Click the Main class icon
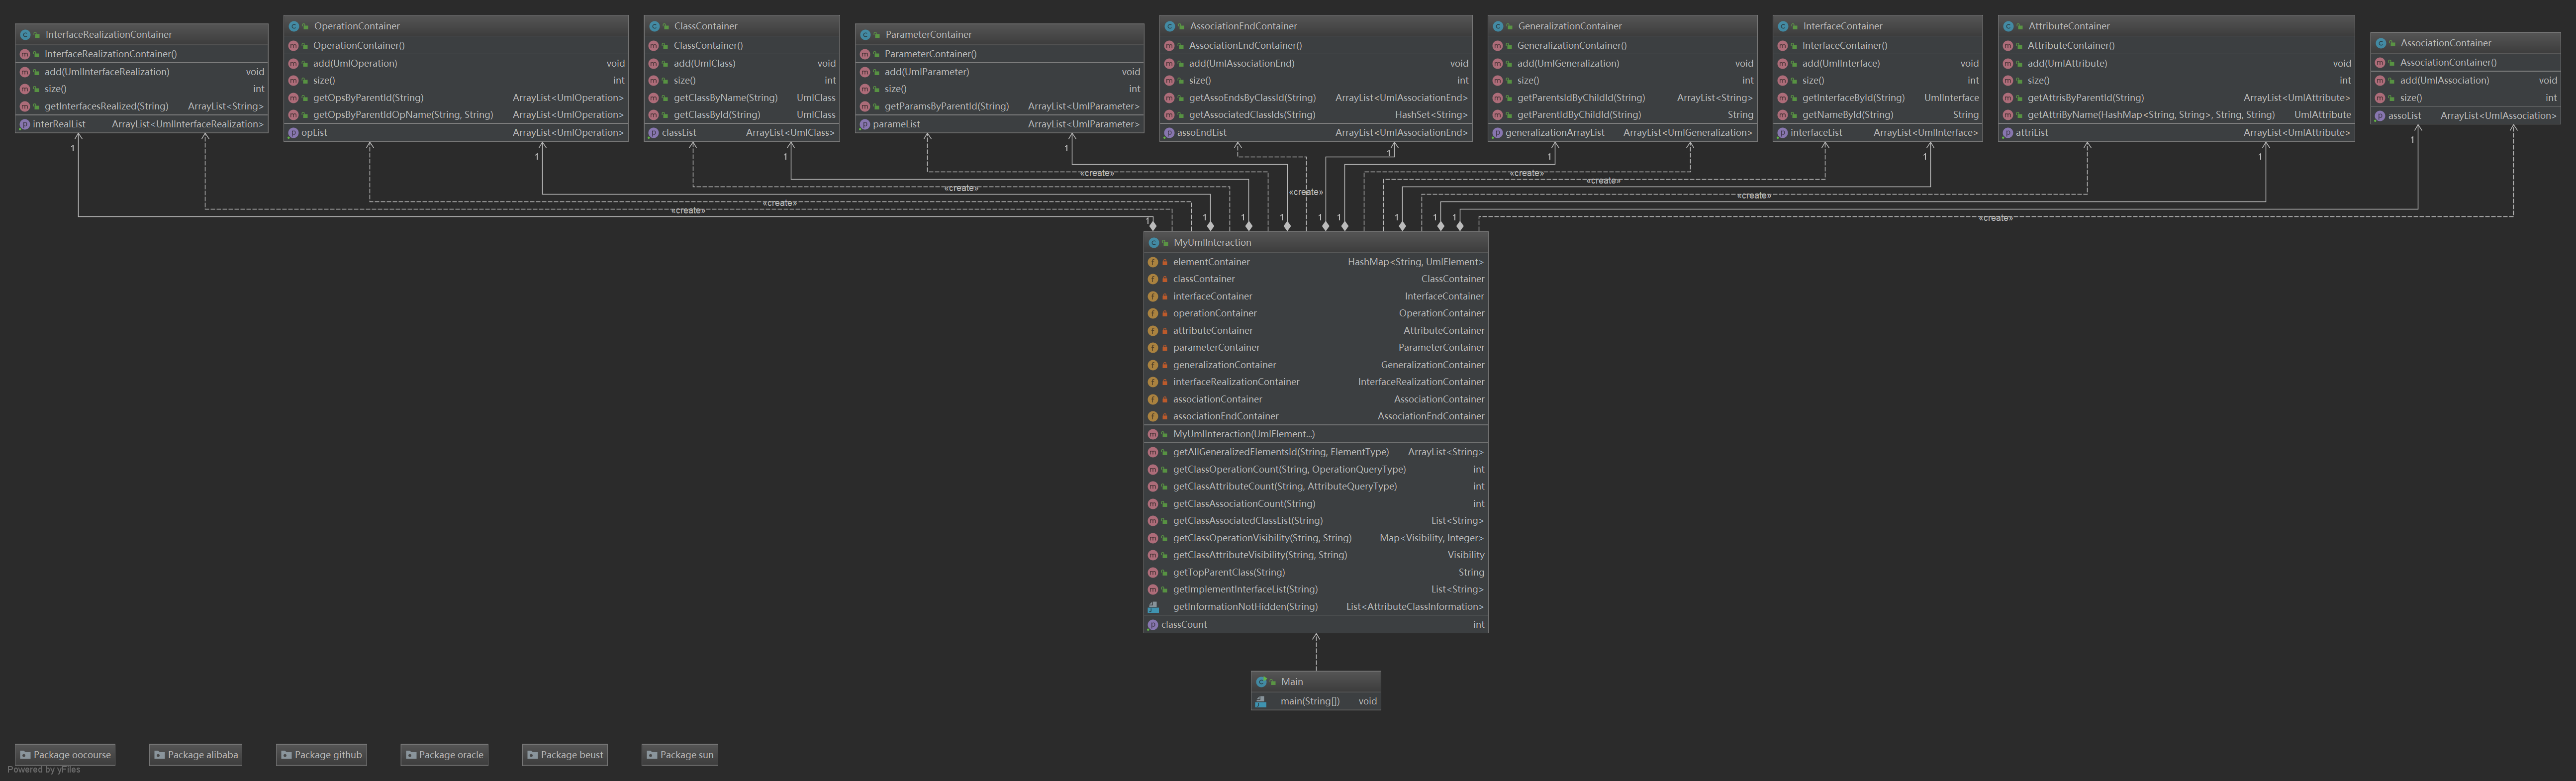 [1261, 682]
